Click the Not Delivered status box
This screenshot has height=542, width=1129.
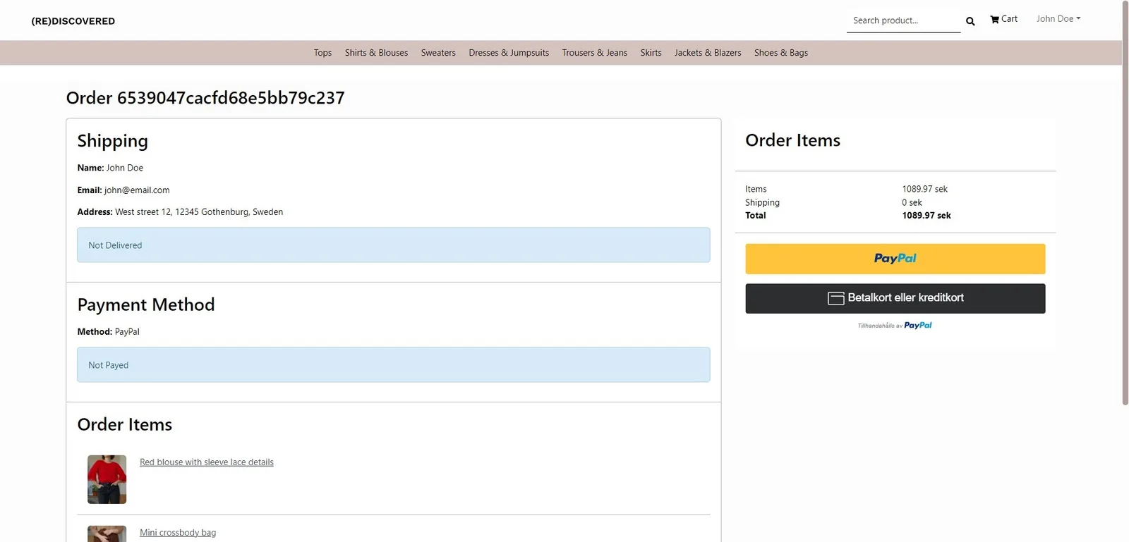coord(393,245)
